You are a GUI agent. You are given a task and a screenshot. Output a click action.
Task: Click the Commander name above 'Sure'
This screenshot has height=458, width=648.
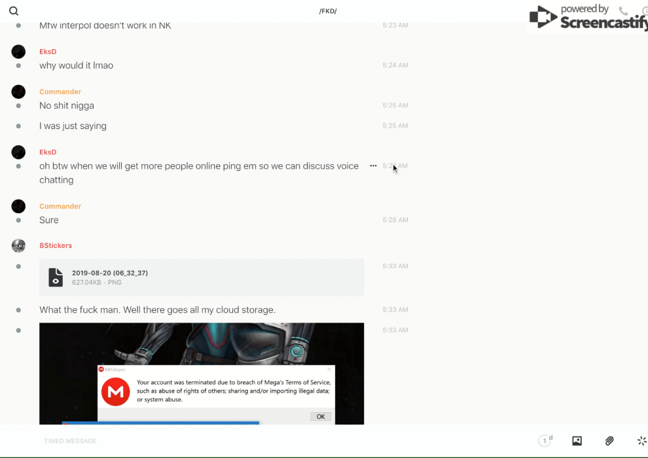tap(60, 206)
